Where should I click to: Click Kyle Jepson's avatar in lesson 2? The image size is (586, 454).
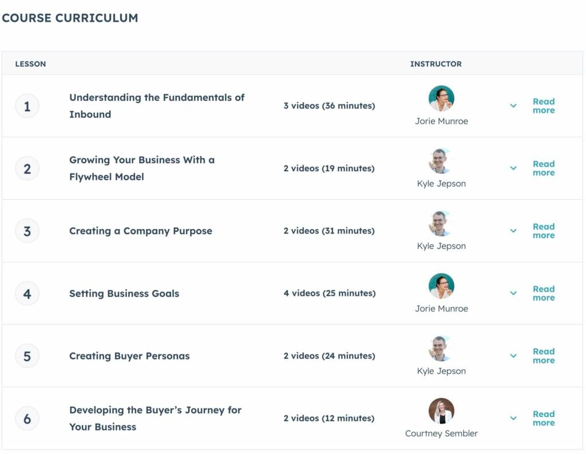coord(441,161)
